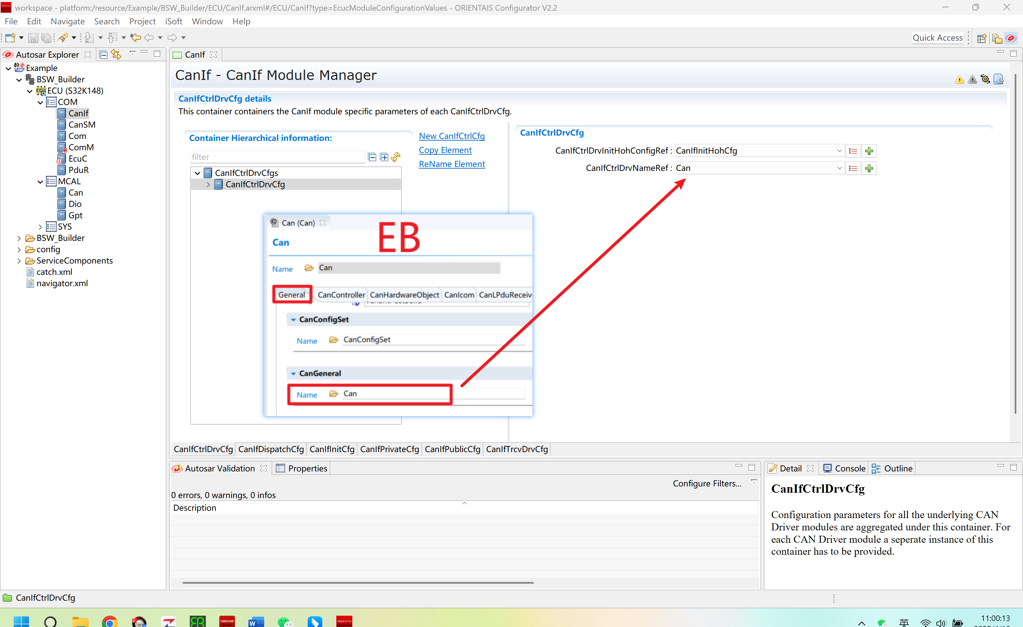The width and height of the screenshot is (1023, 627).
Task: Open the CanIfCtrlDrvInitHohConfigRef dropdown
Action: click(839, 151)
